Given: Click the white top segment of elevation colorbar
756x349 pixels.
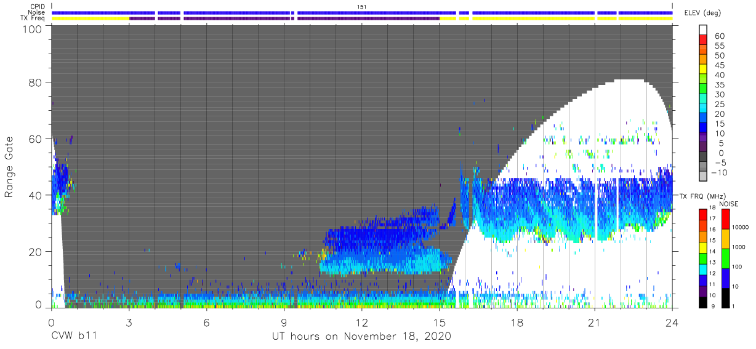Looking at the screenshot, I should point(704,31).
